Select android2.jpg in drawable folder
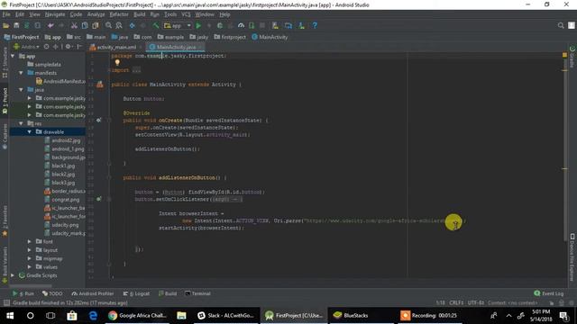 coord(66,140)
